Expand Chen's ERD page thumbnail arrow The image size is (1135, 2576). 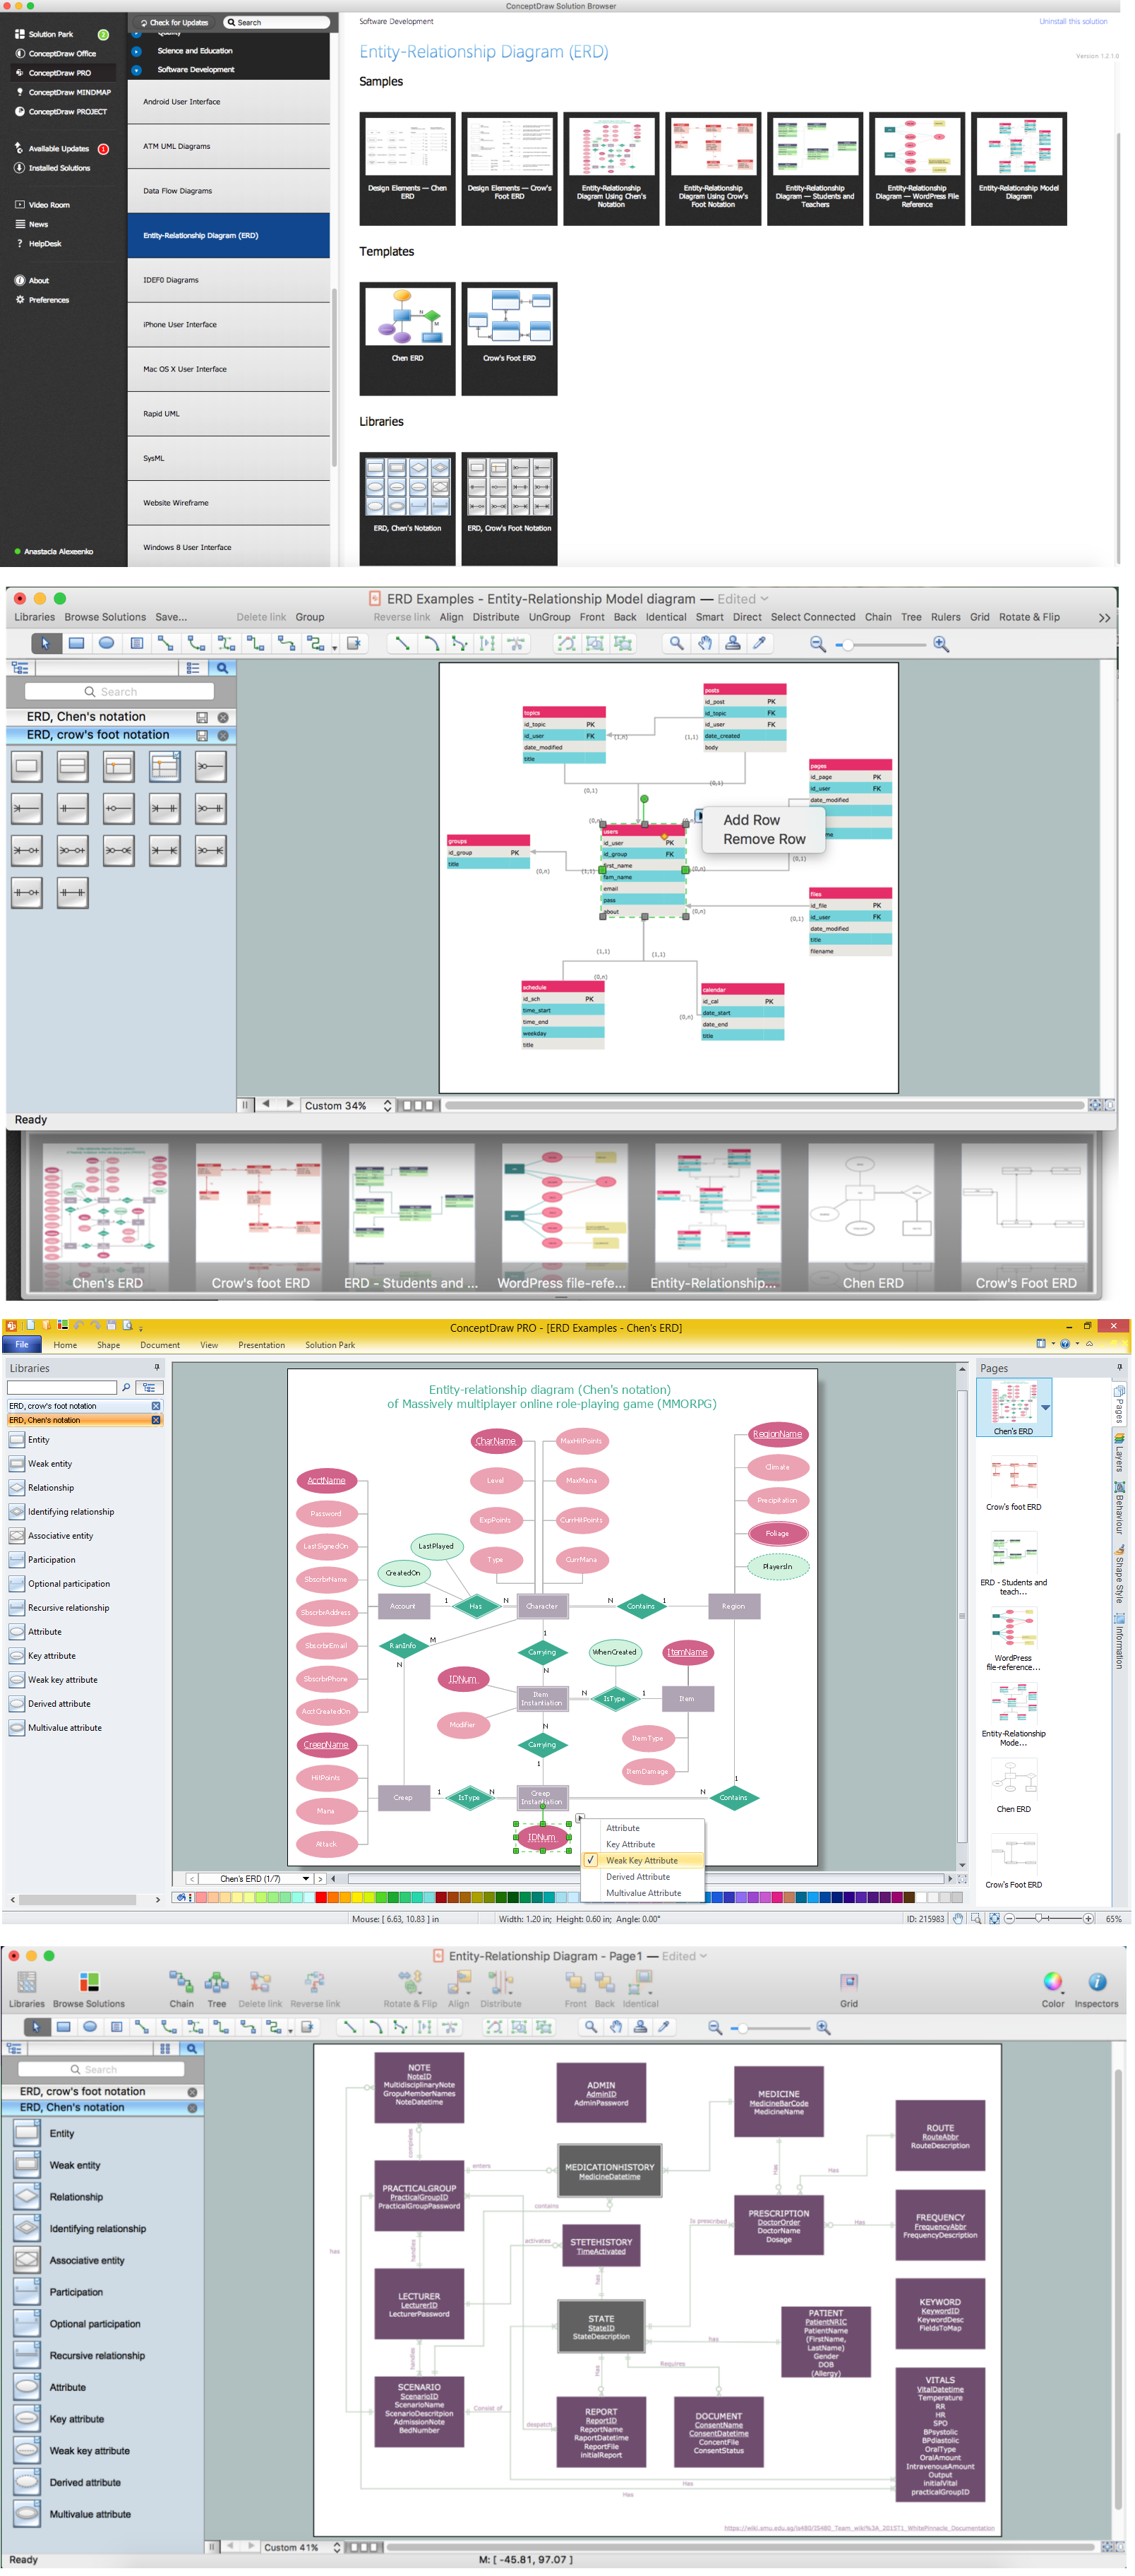point(1045,1407)
